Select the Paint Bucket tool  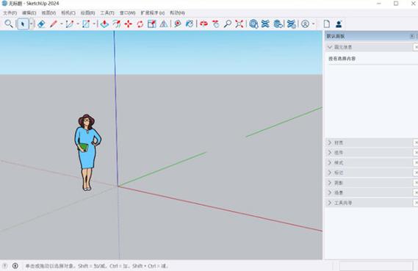coord(190,24)
